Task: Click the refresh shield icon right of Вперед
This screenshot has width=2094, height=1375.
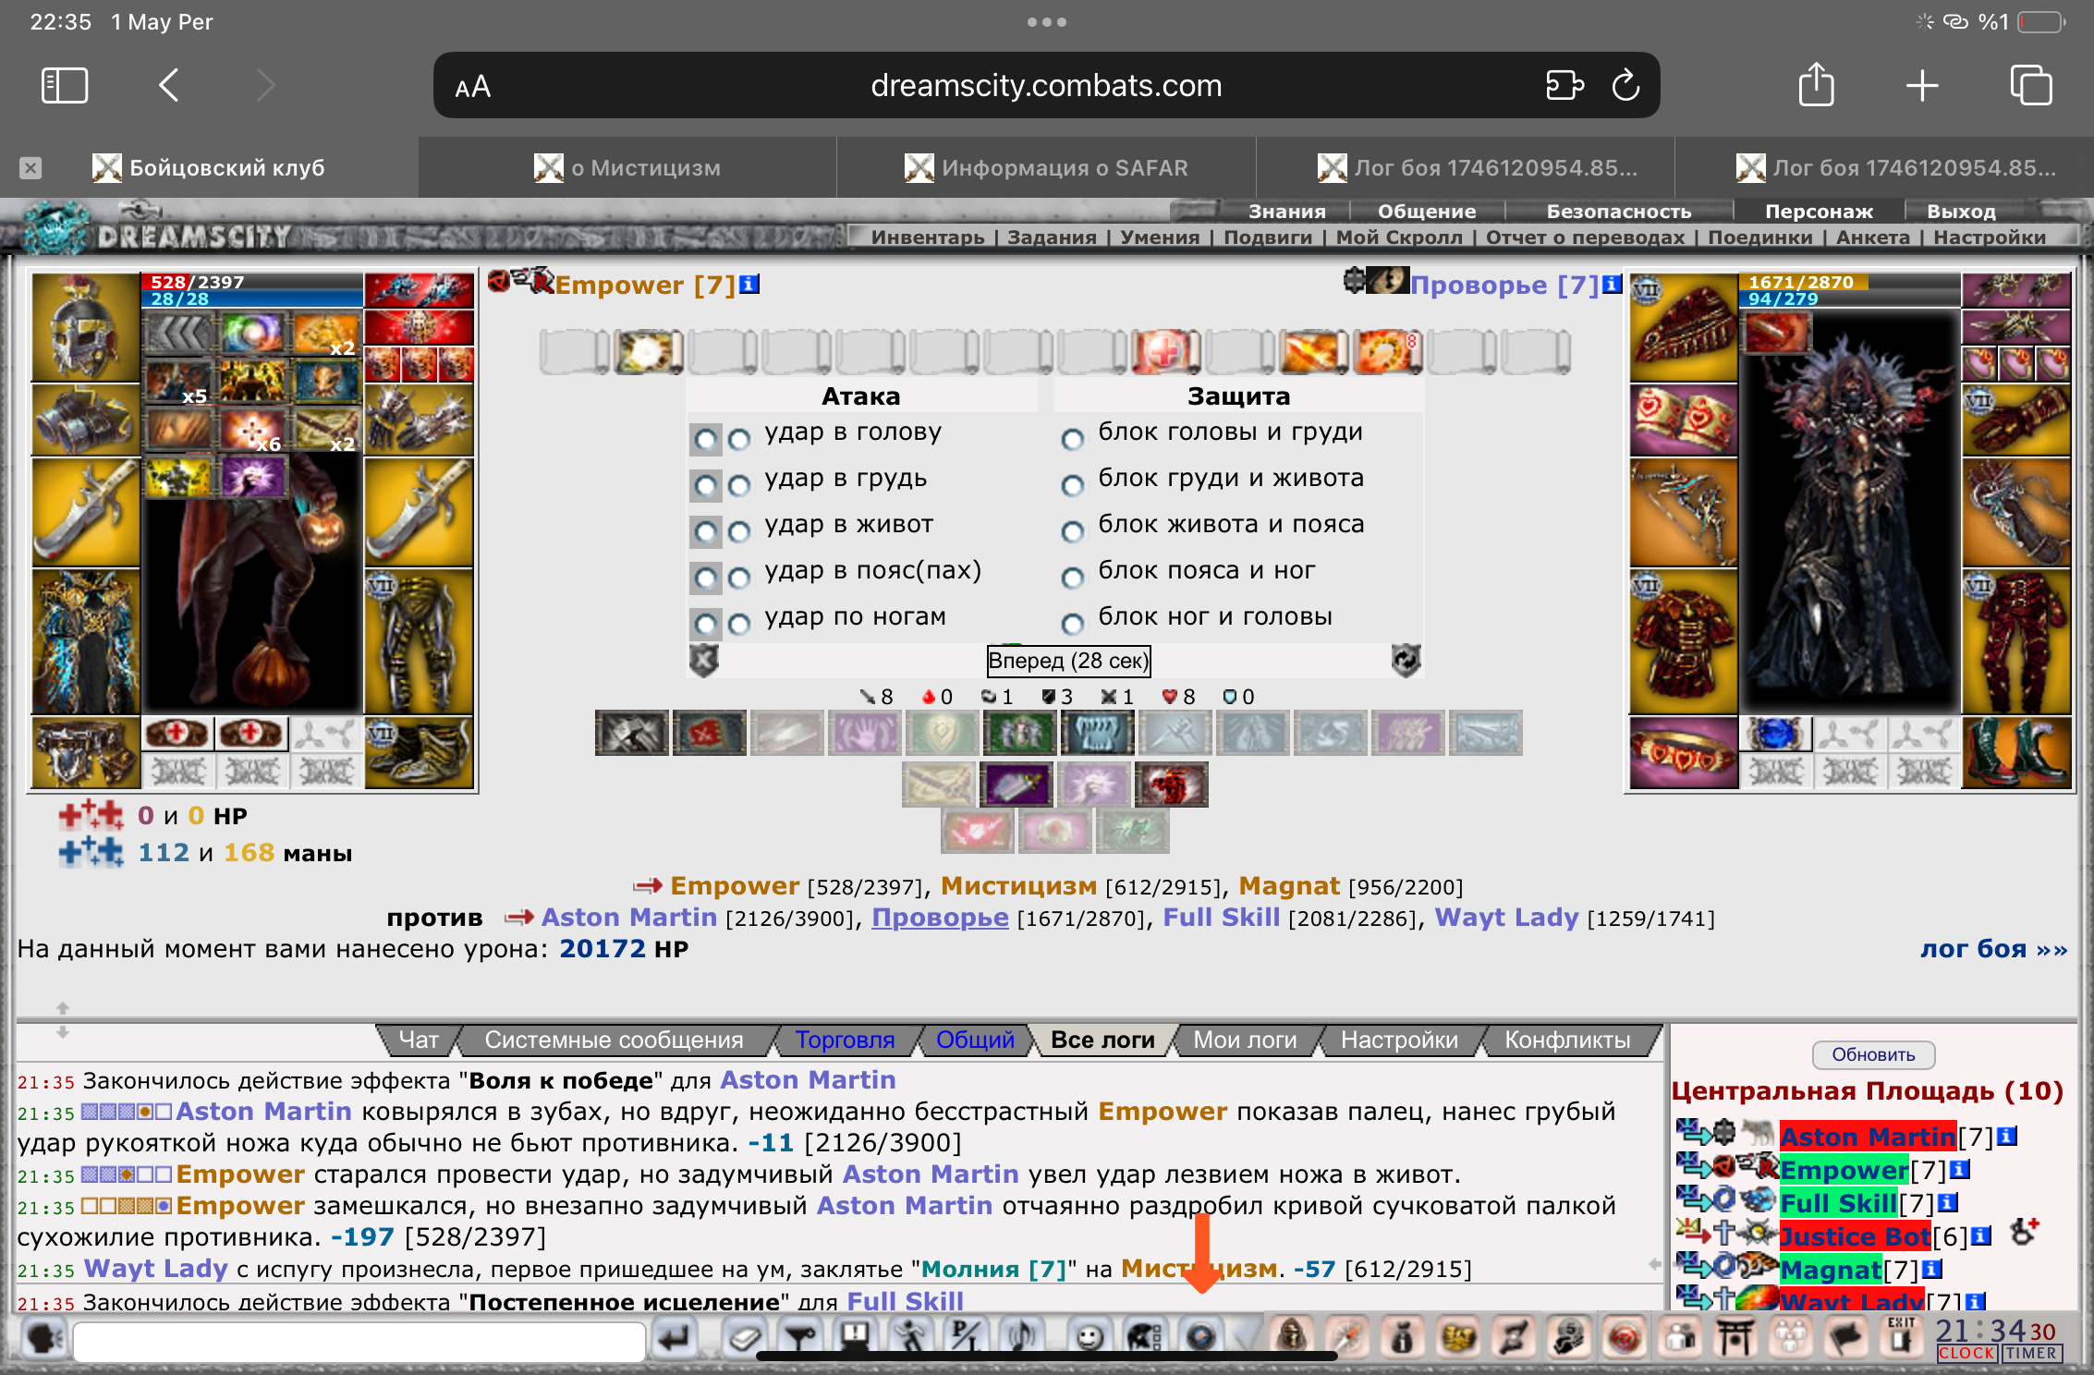Action: (x=1406, y=660)
